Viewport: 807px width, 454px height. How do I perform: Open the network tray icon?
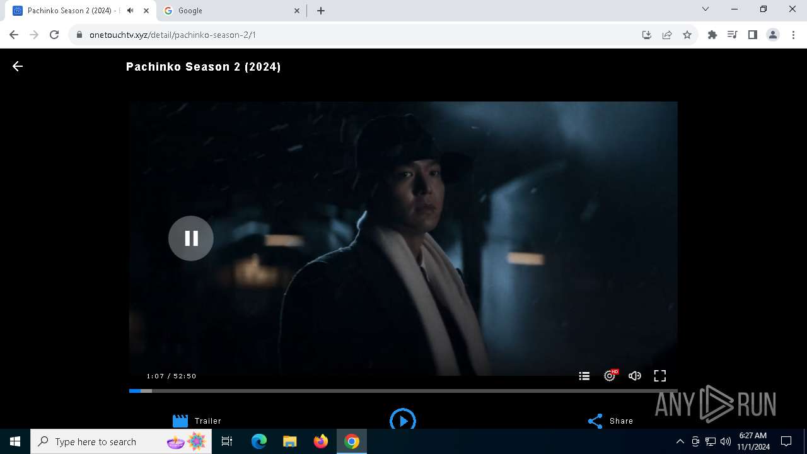[x=711, y=441]
